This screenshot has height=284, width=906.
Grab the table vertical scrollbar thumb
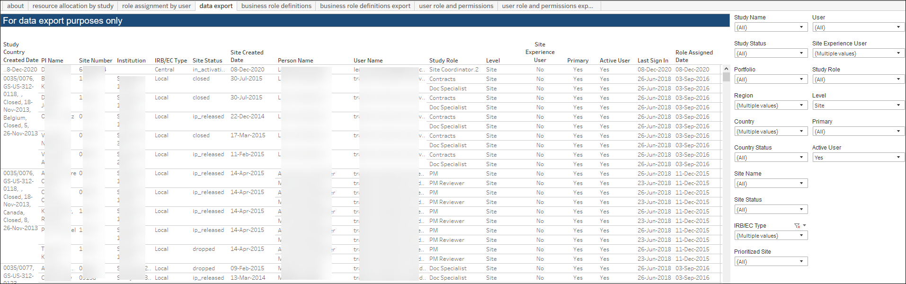pos(726,78)
